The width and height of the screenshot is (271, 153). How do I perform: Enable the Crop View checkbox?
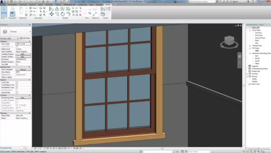coord(17,82)
